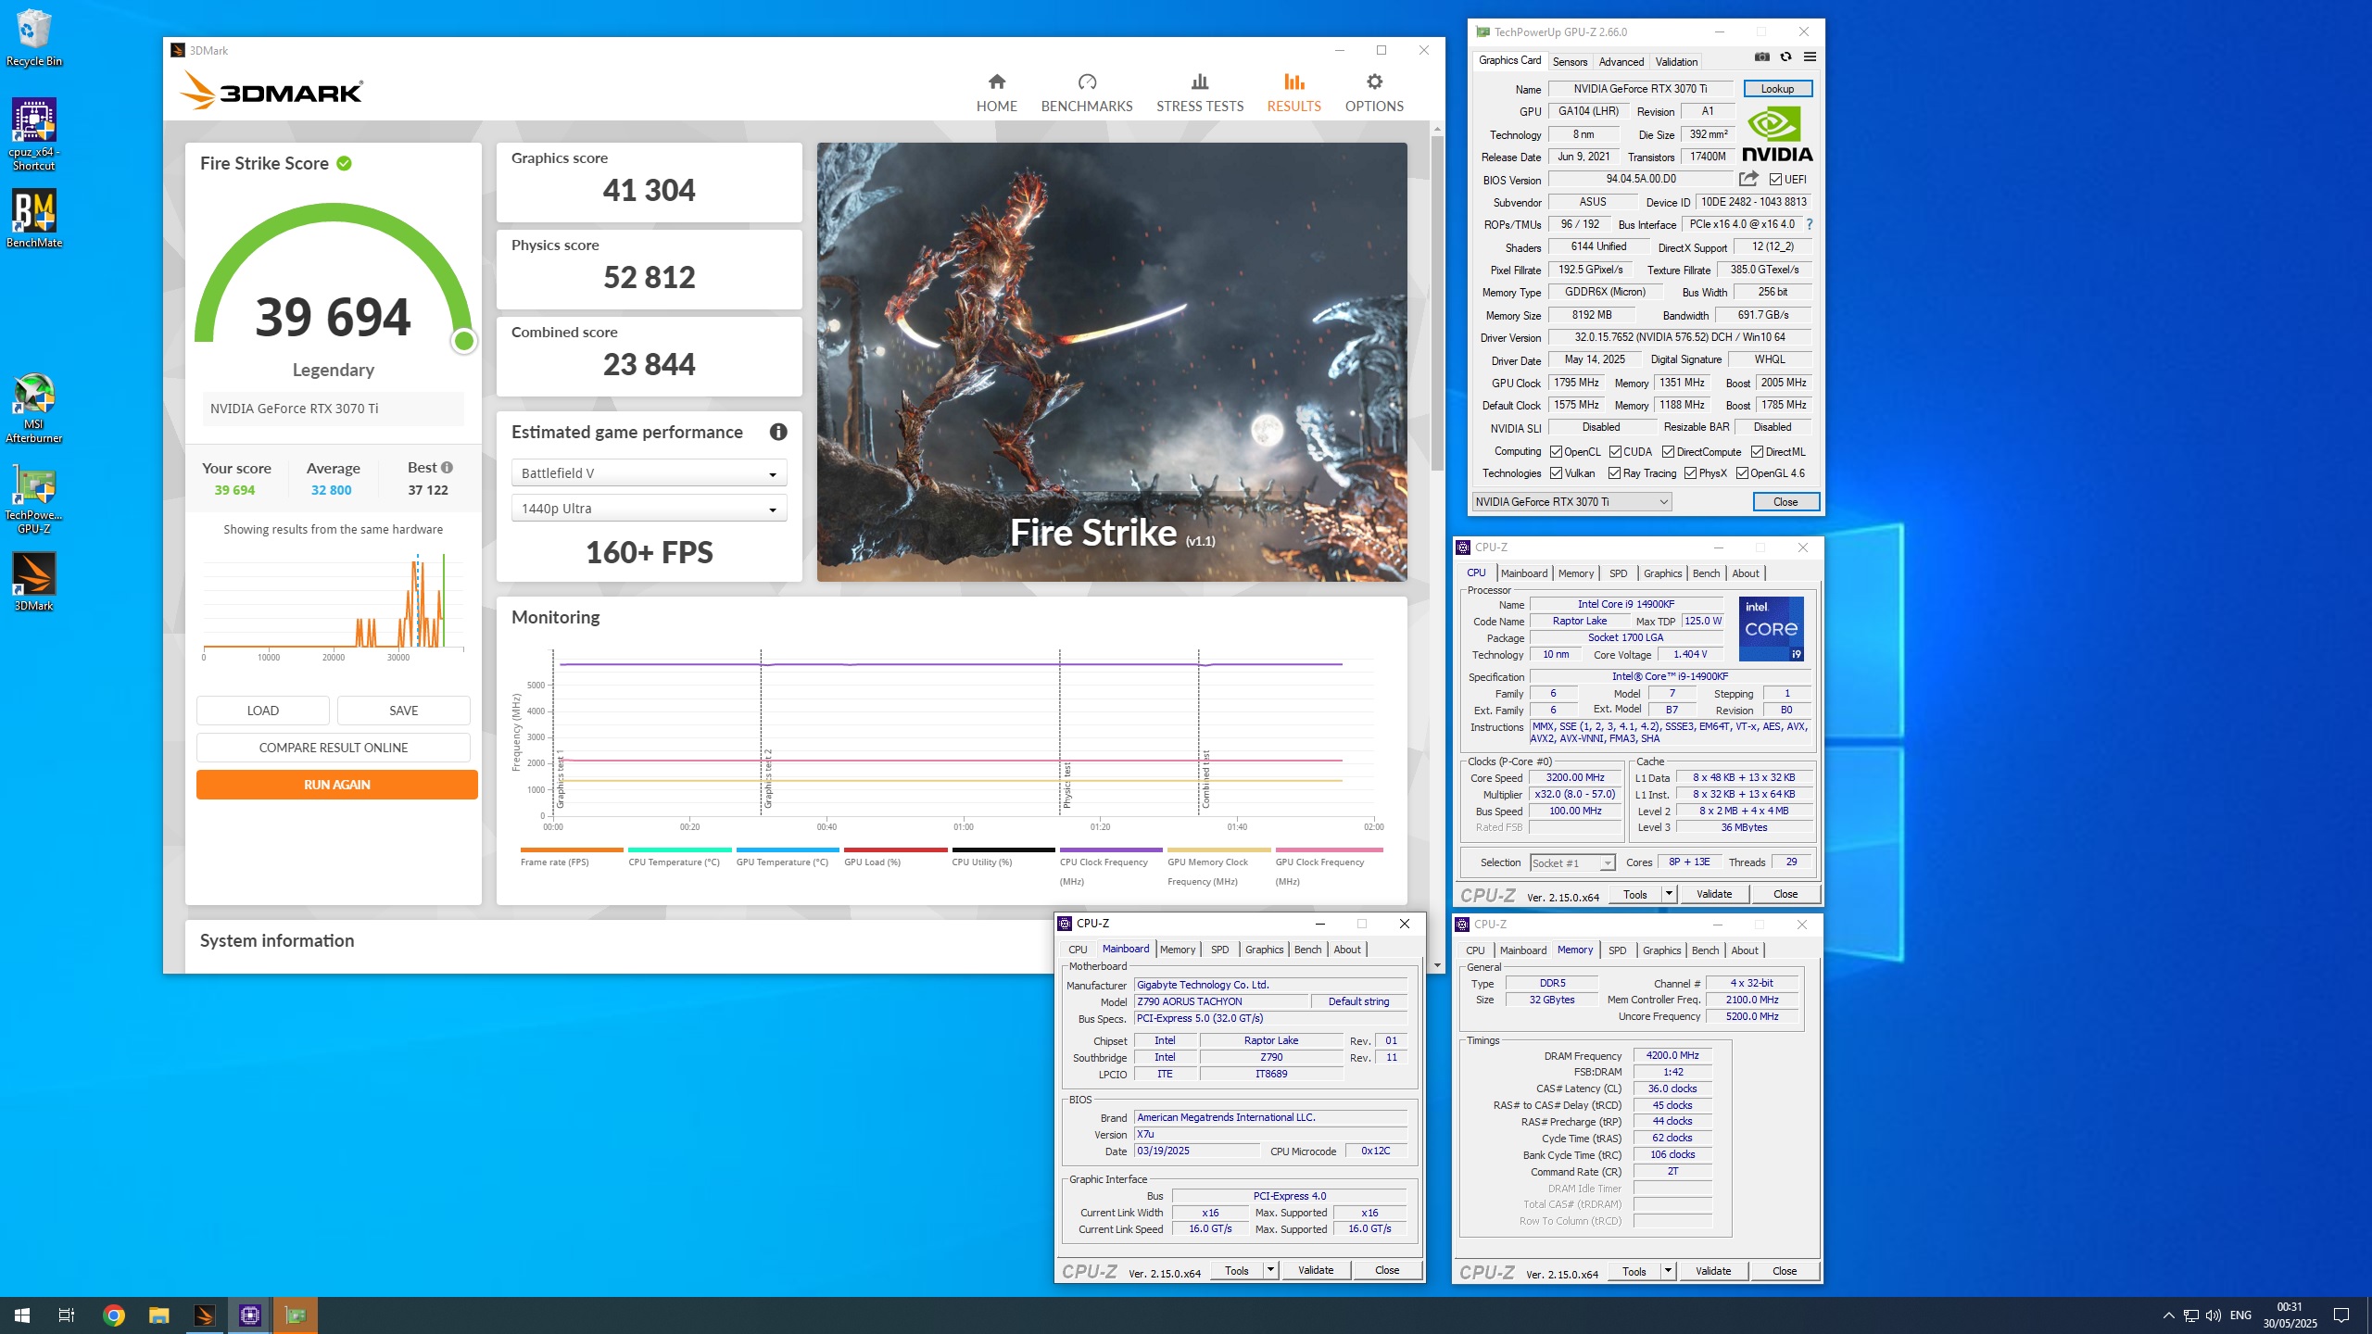The image size is (2372, 1334).
Task: Open OPTIONS gear in 3DMark
Action: pos(1374,93)
